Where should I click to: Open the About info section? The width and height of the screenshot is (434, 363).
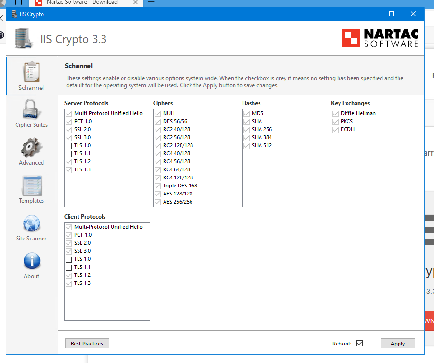[x=32, y=266]
